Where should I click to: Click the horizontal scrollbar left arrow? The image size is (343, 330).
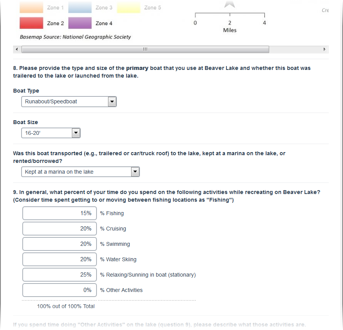(17, 50)
